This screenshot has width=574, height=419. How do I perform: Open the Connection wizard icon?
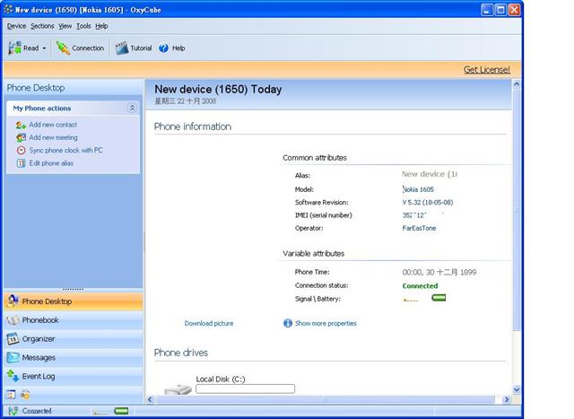pyautogui.click(x=63, y=48)
